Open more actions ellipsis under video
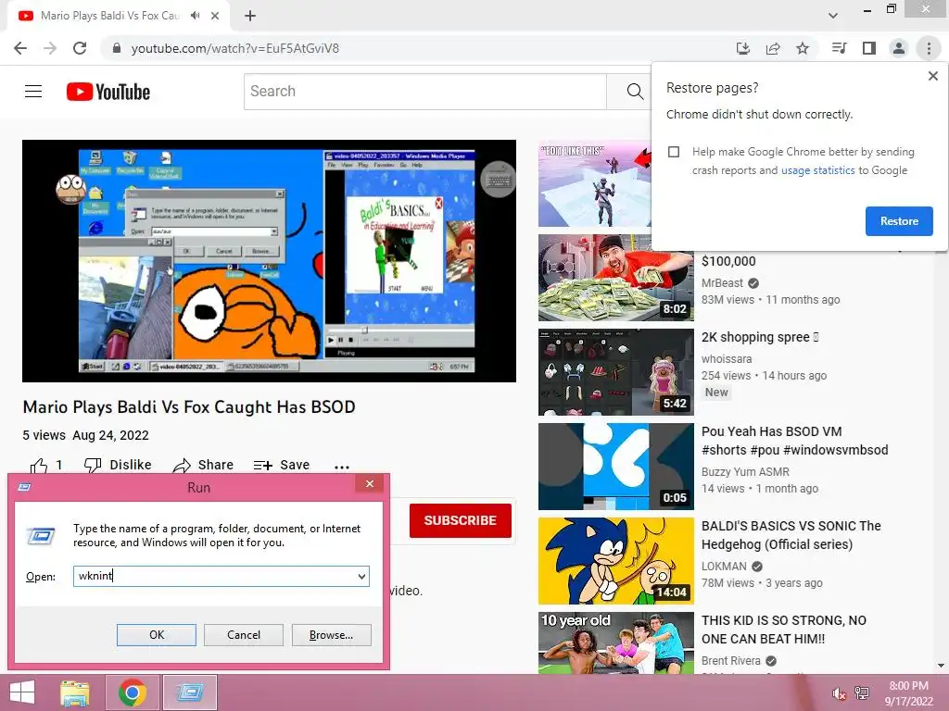Image resolution: width=949 pixels, height=711 pixels. click(x=342, y=467)
